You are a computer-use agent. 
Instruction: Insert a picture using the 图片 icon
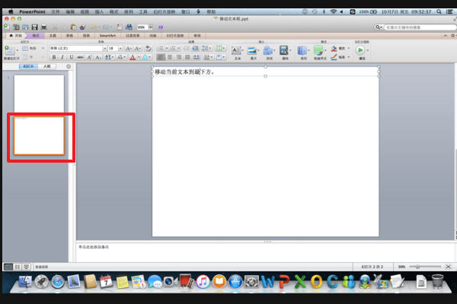click(253, 51)
